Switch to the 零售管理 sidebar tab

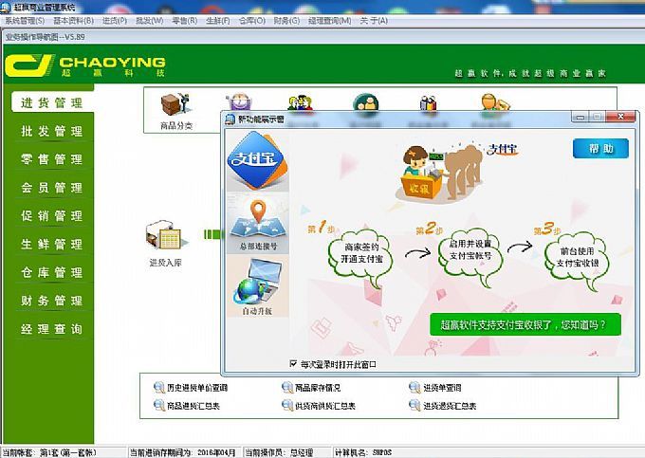pos(52,159)
